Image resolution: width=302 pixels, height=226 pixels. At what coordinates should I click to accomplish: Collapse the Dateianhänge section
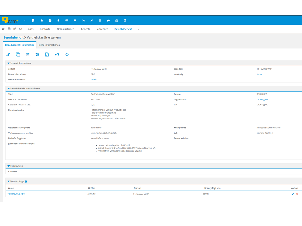click(x=8, y=181)
